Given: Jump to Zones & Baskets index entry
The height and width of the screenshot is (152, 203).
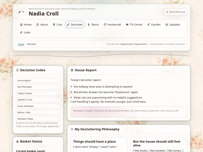Looking at the screenshot, I should [38, 106].
